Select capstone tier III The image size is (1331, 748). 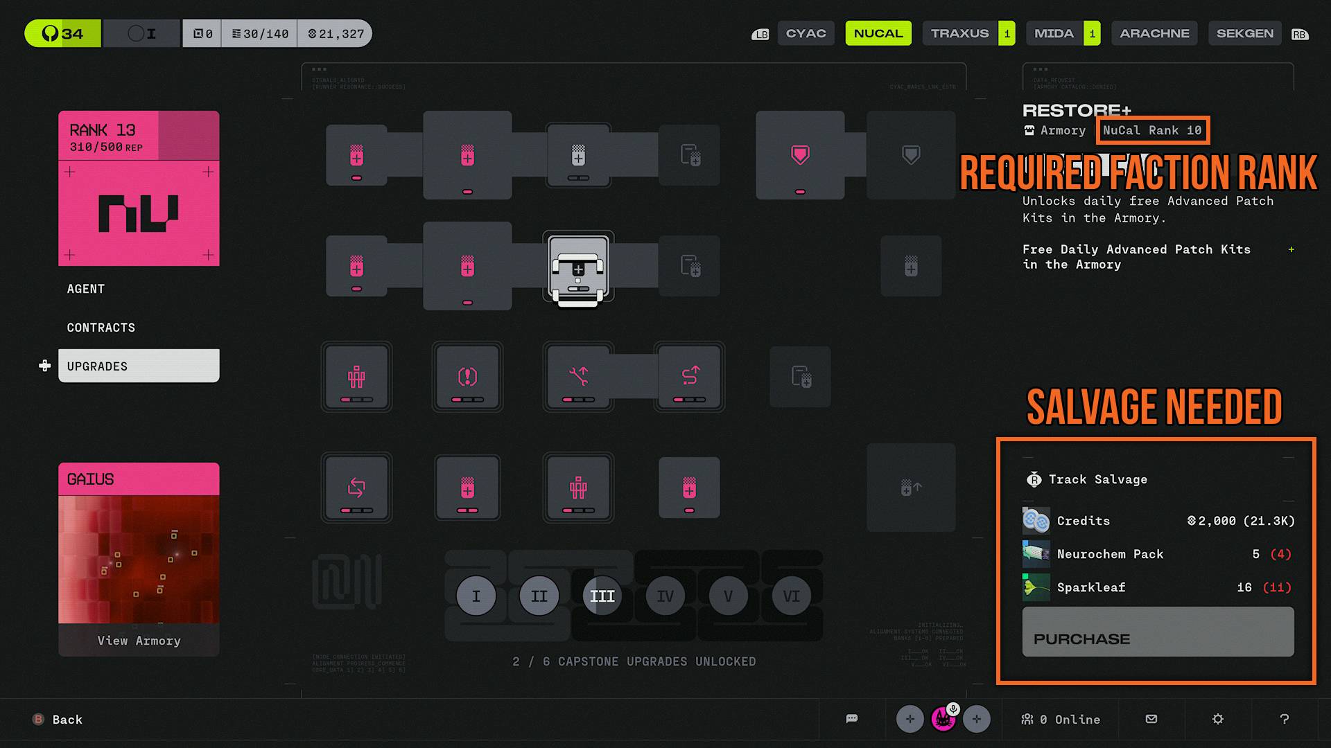[602, 596]
